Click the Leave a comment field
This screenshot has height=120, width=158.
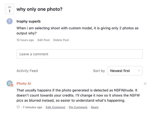[80, 54]
